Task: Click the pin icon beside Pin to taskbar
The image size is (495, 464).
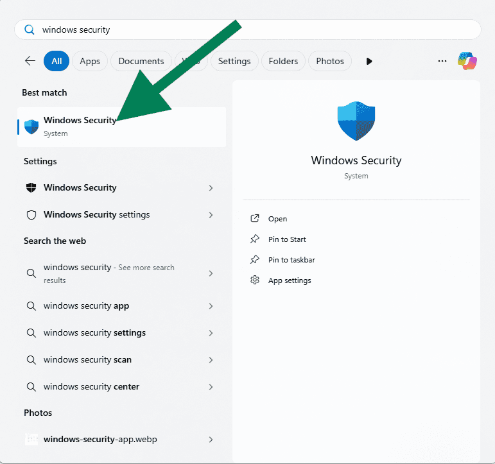Action: coord(255,259)
